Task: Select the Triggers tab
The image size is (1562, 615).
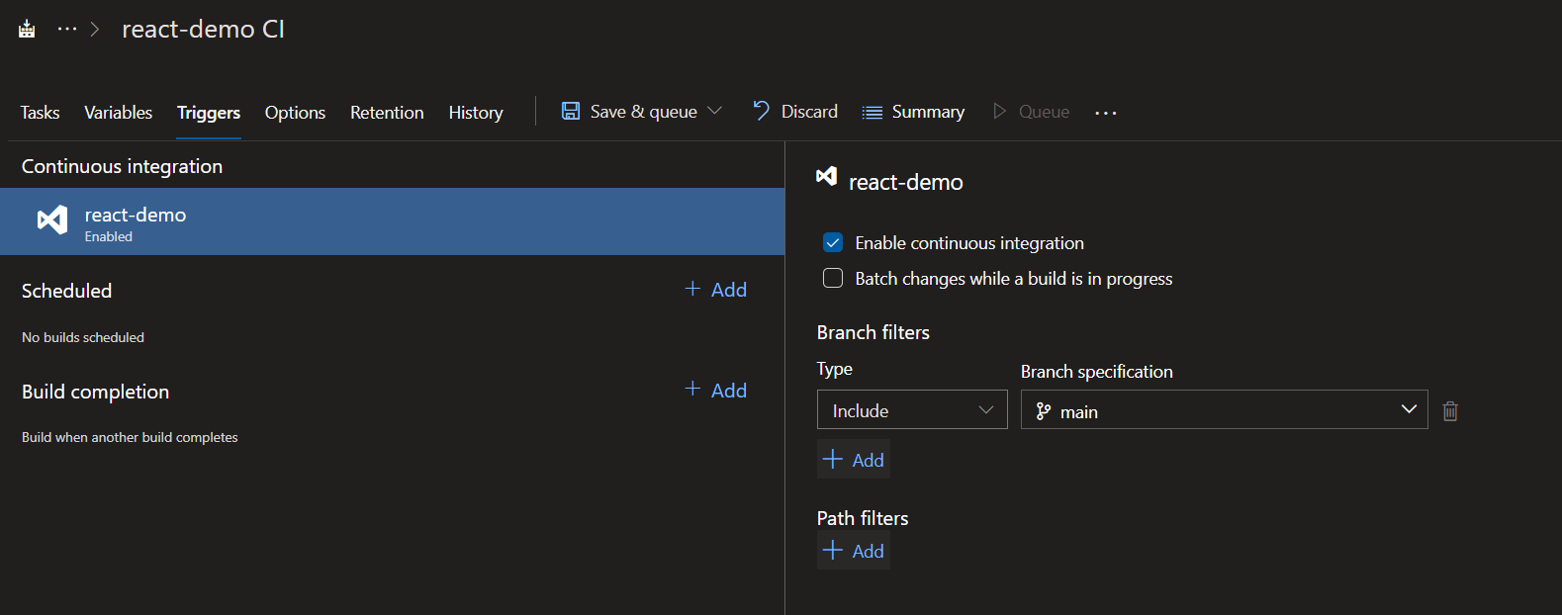Action: tap(209, 113)
